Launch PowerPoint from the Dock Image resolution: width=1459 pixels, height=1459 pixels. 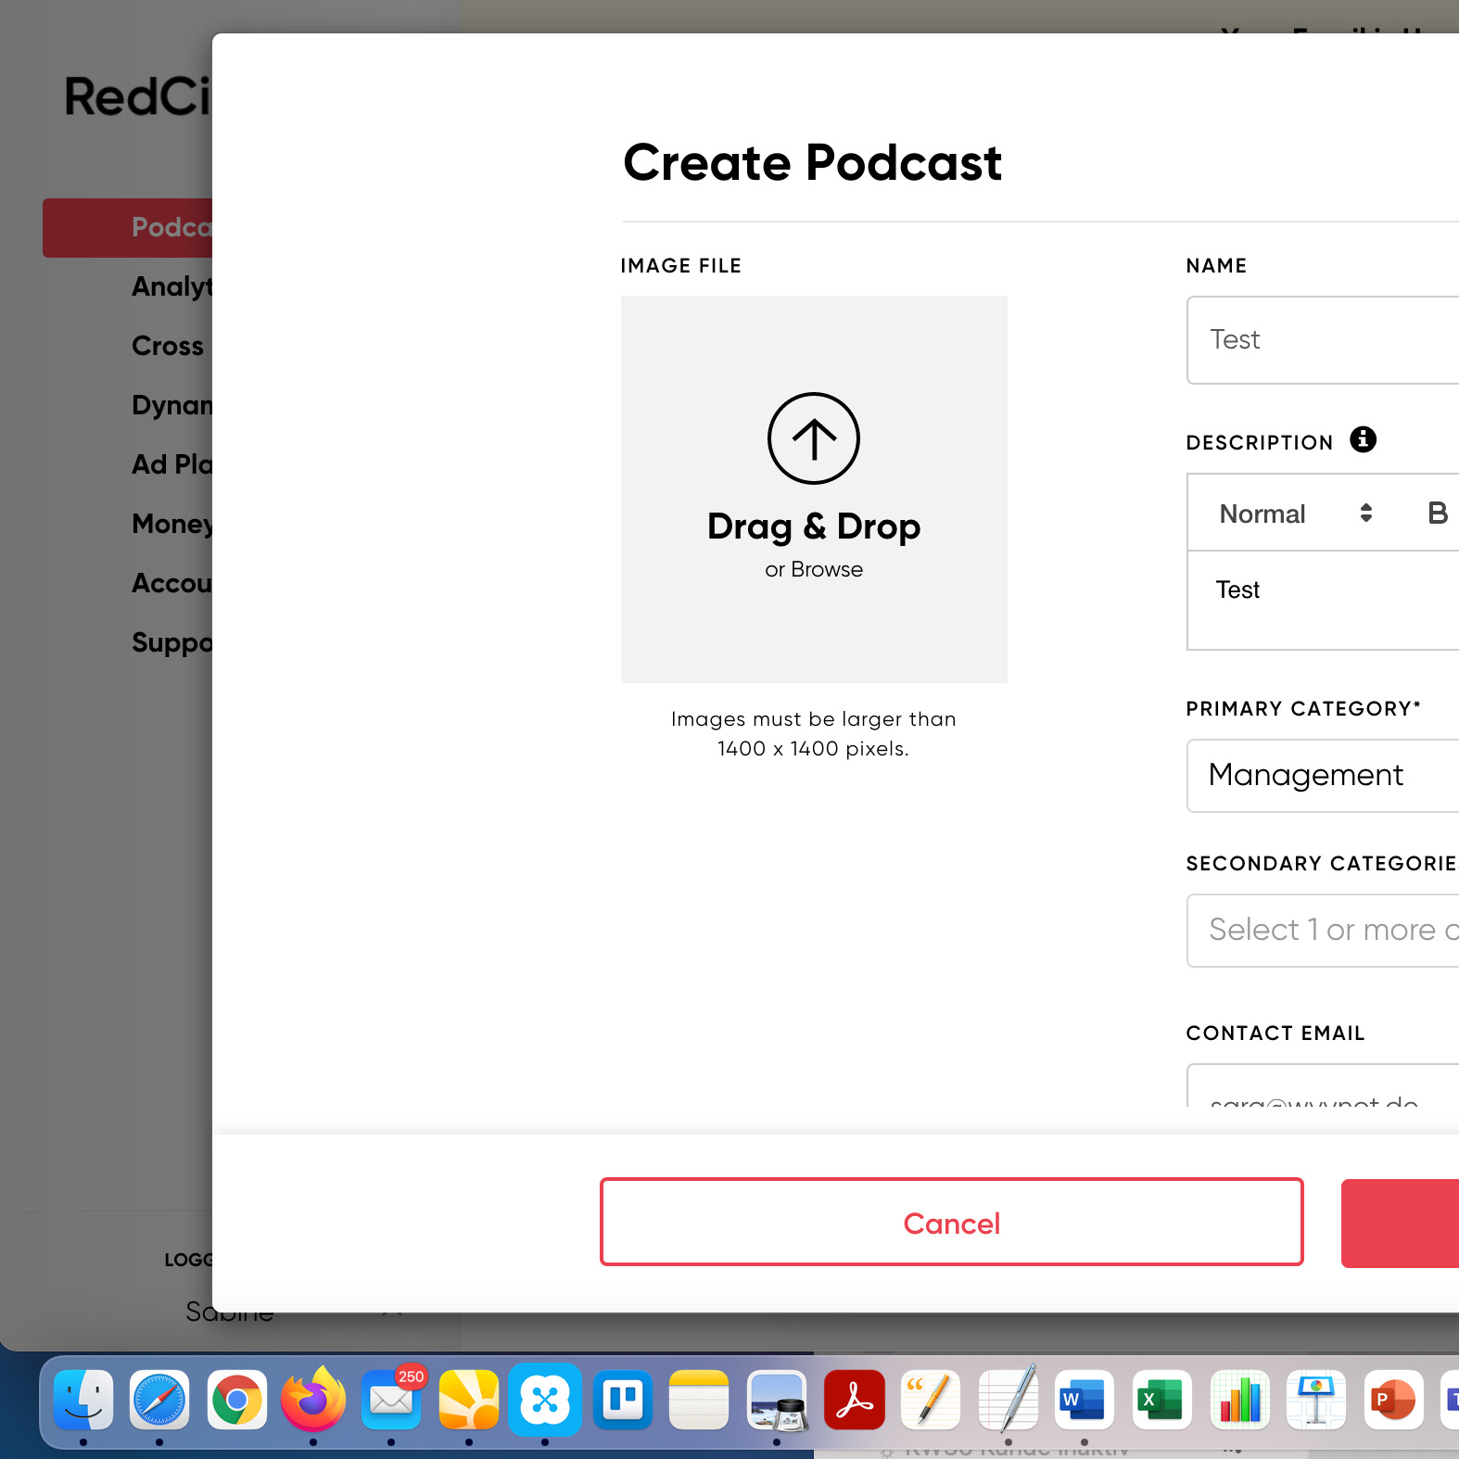[1393, 1400]
